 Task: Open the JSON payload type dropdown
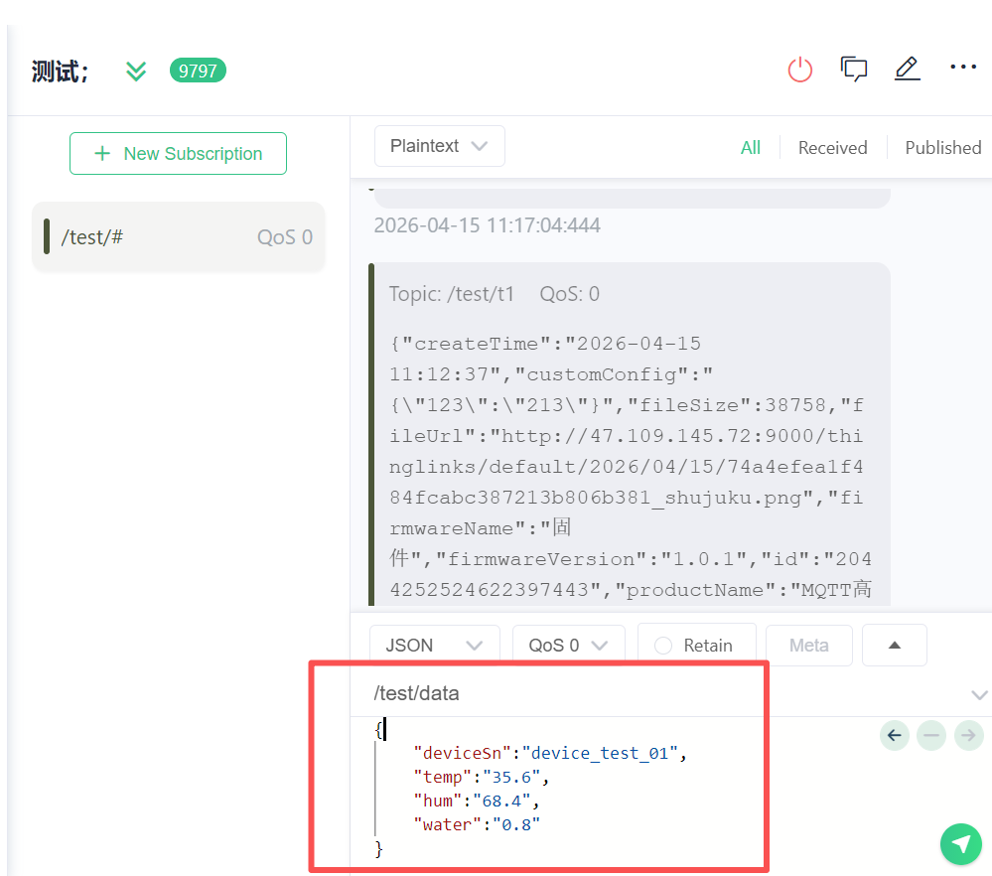coord(434,646)
